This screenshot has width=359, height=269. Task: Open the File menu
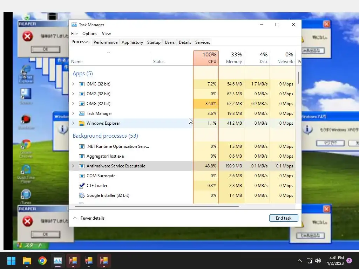point(74,34)
